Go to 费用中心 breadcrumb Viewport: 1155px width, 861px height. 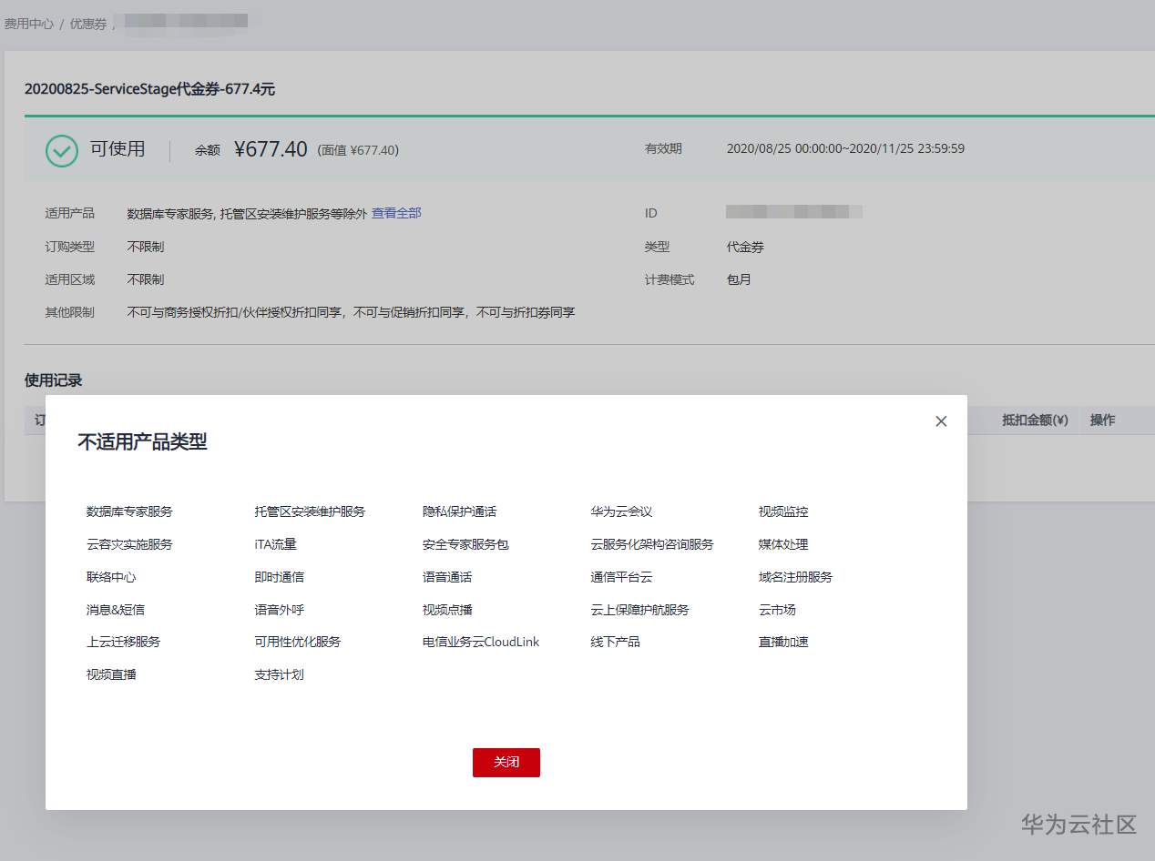tap(29, 24)
